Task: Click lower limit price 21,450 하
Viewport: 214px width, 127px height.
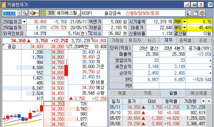Action: (91, 77)
